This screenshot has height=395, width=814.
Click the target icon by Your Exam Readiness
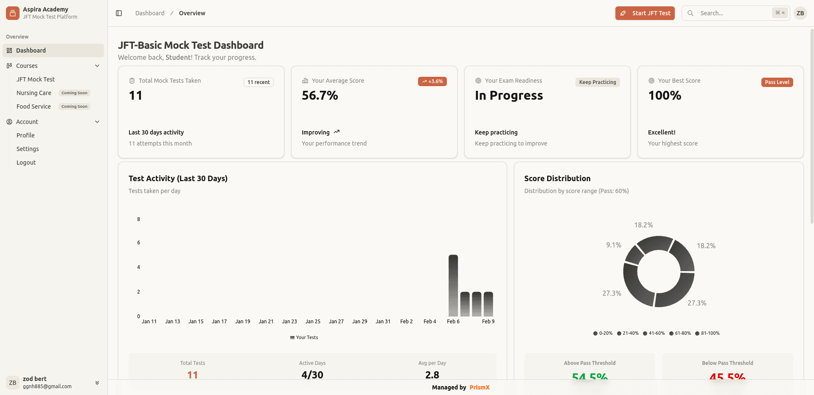point(478,81)
